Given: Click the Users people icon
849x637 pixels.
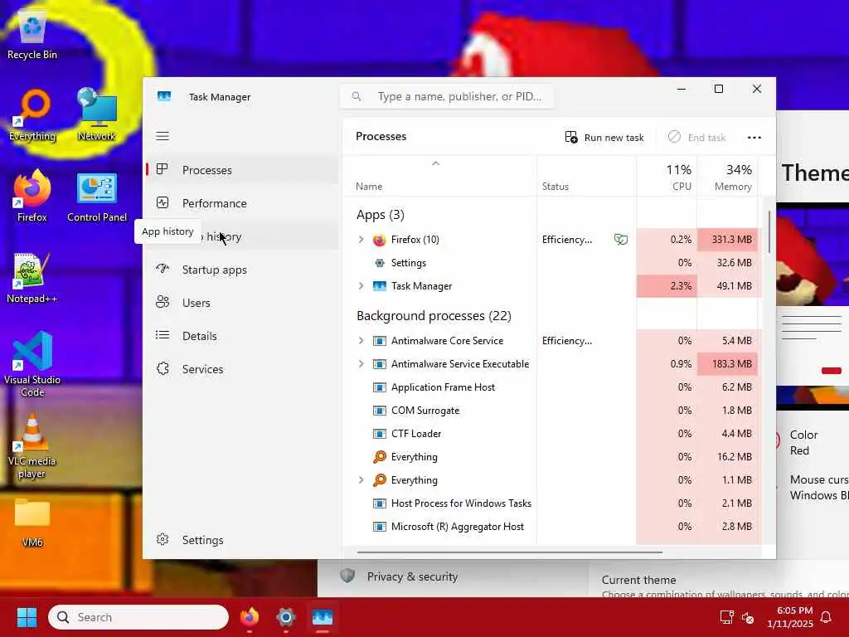Looking at the screenshot, I should 163,302.
